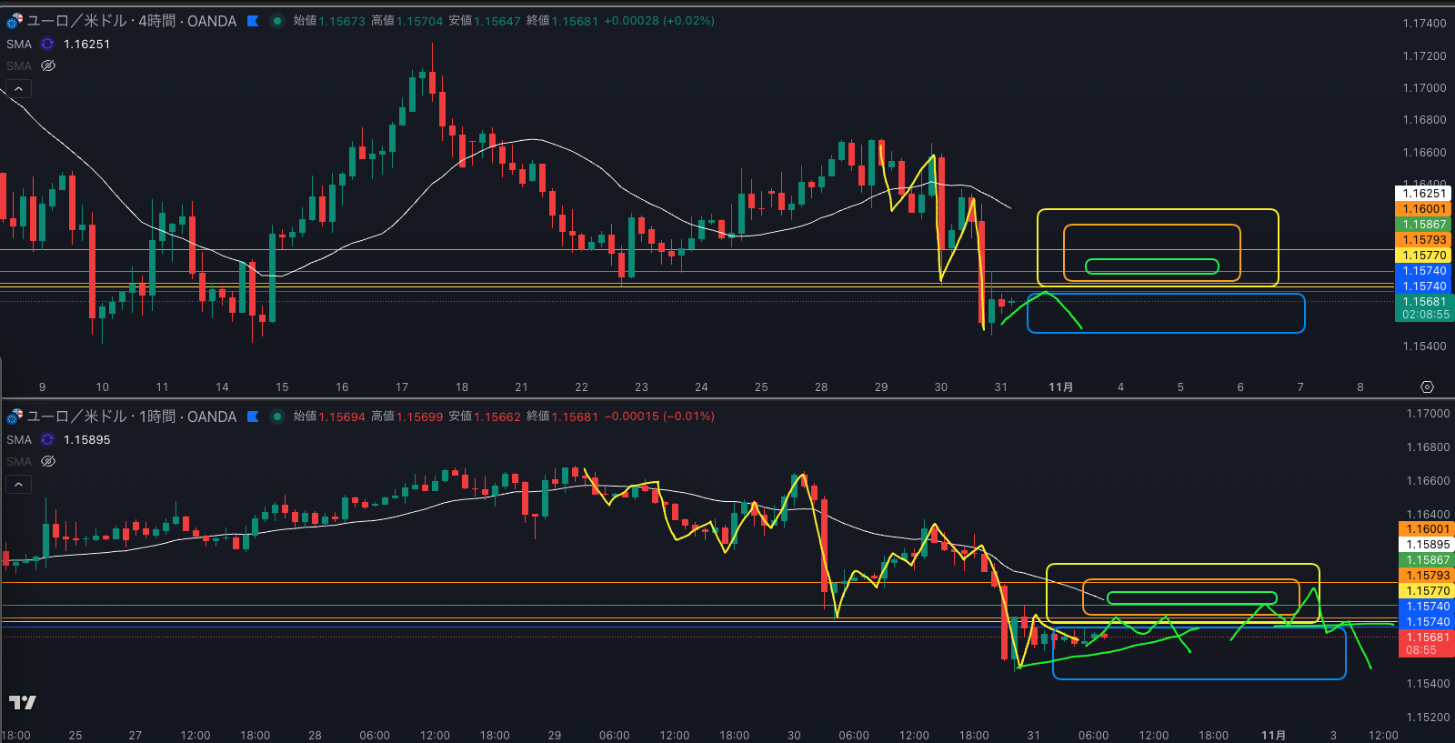The width and height of the screenshot is (1455, 743).
Task: Click the green market status dot on 4-hour chart
Action: pos(277,21)
